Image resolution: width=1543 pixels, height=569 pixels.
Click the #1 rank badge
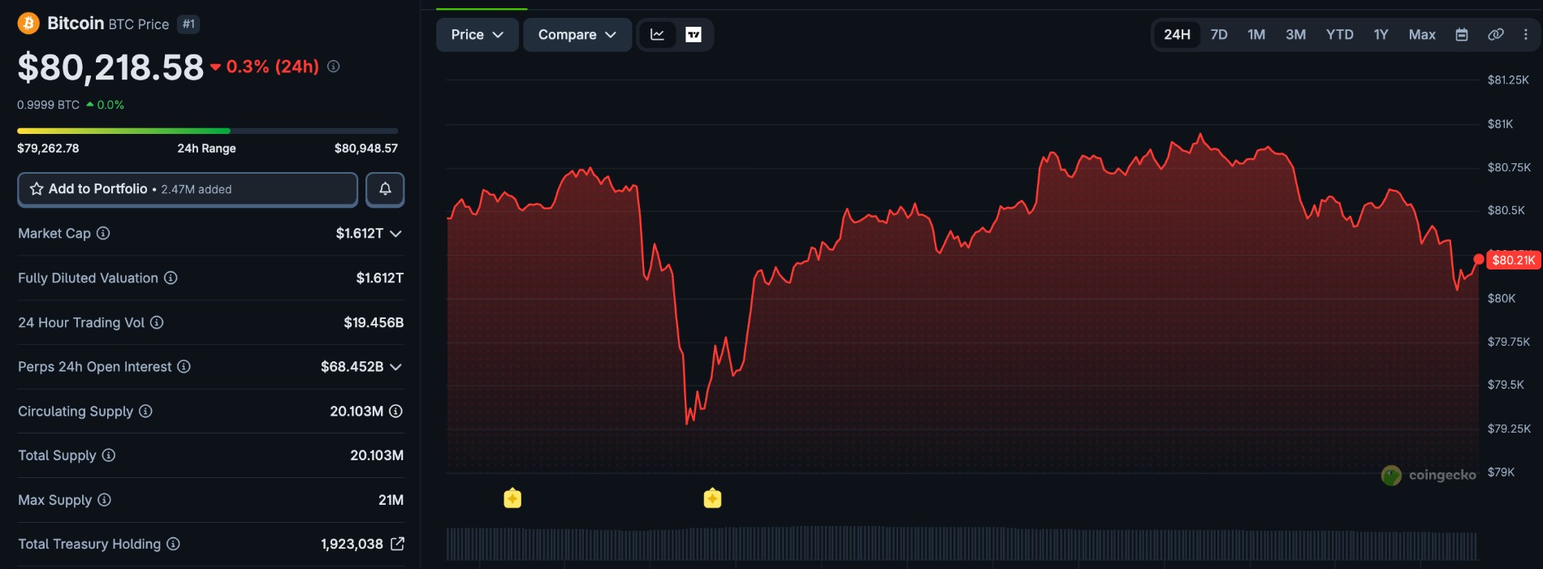click(188, 24)
